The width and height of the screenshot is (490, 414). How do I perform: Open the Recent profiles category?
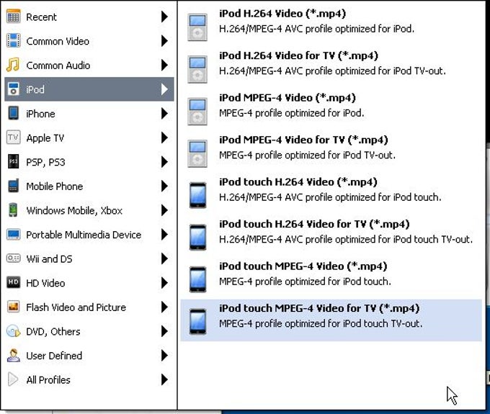(x=89, y=17)
